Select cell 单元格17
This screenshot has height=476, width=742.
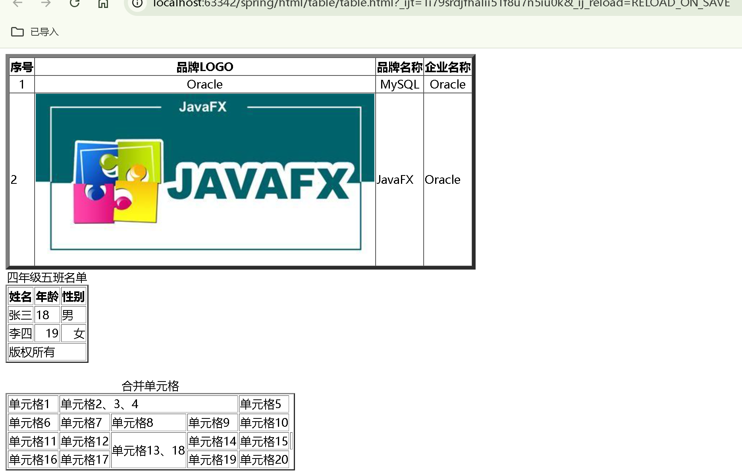pyautogui.click(x=85, y=459)
